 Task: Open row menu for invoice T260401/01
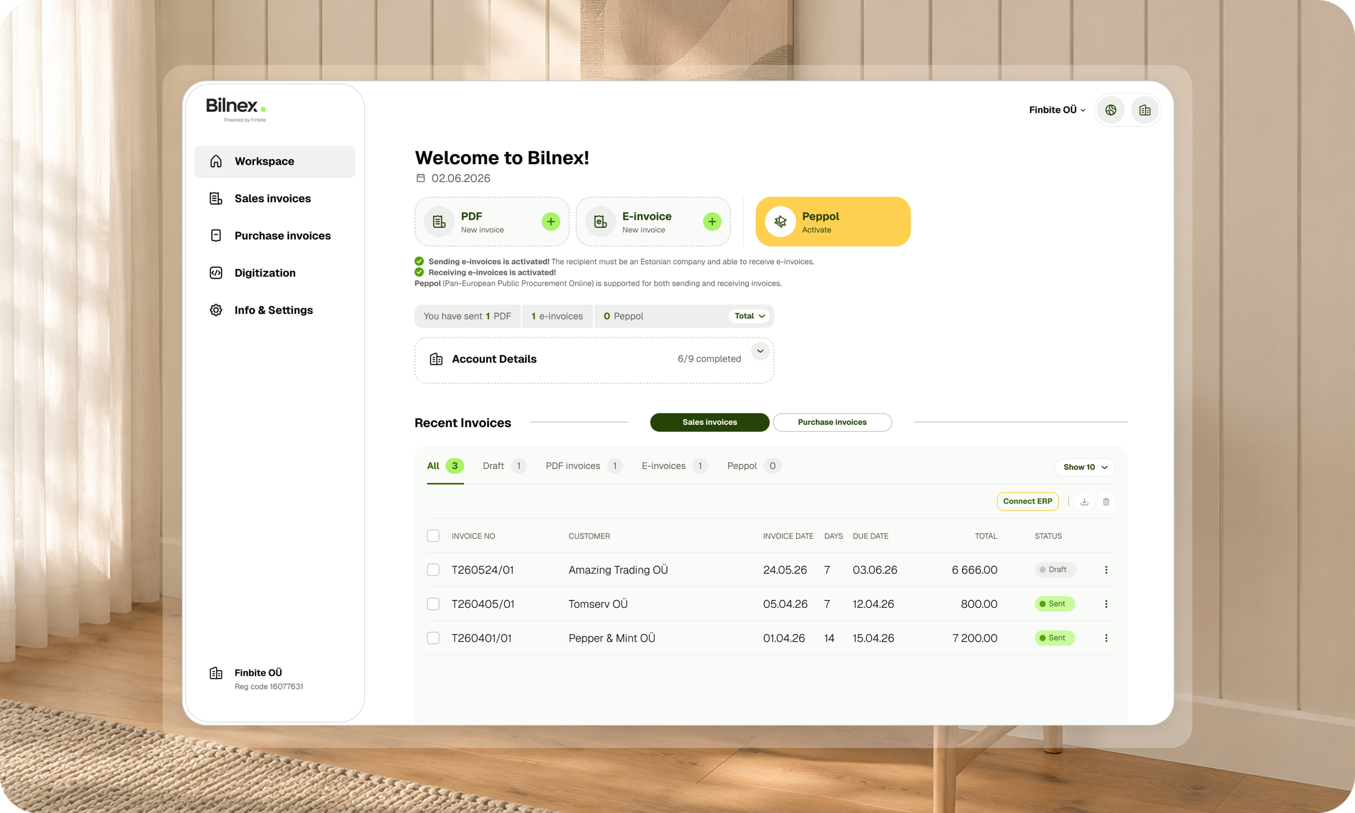point(1106,638)
